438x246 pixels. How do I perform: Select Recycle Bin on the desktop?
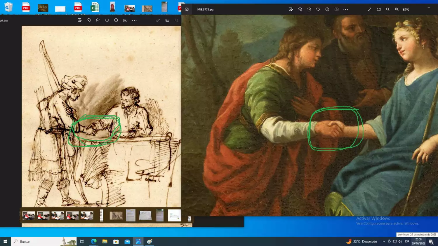click(9, 7)
